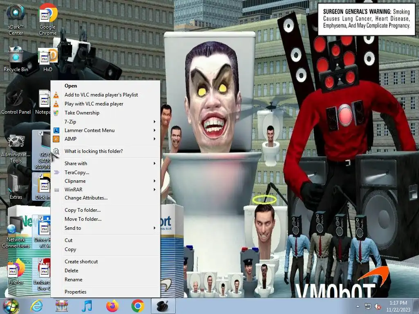419x314 pixels.
Task: Click the network tray icon
Action: click(x=368, y=307)
